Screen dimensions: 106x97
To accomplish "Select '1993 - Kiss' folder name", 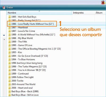I will coord(17,52).
